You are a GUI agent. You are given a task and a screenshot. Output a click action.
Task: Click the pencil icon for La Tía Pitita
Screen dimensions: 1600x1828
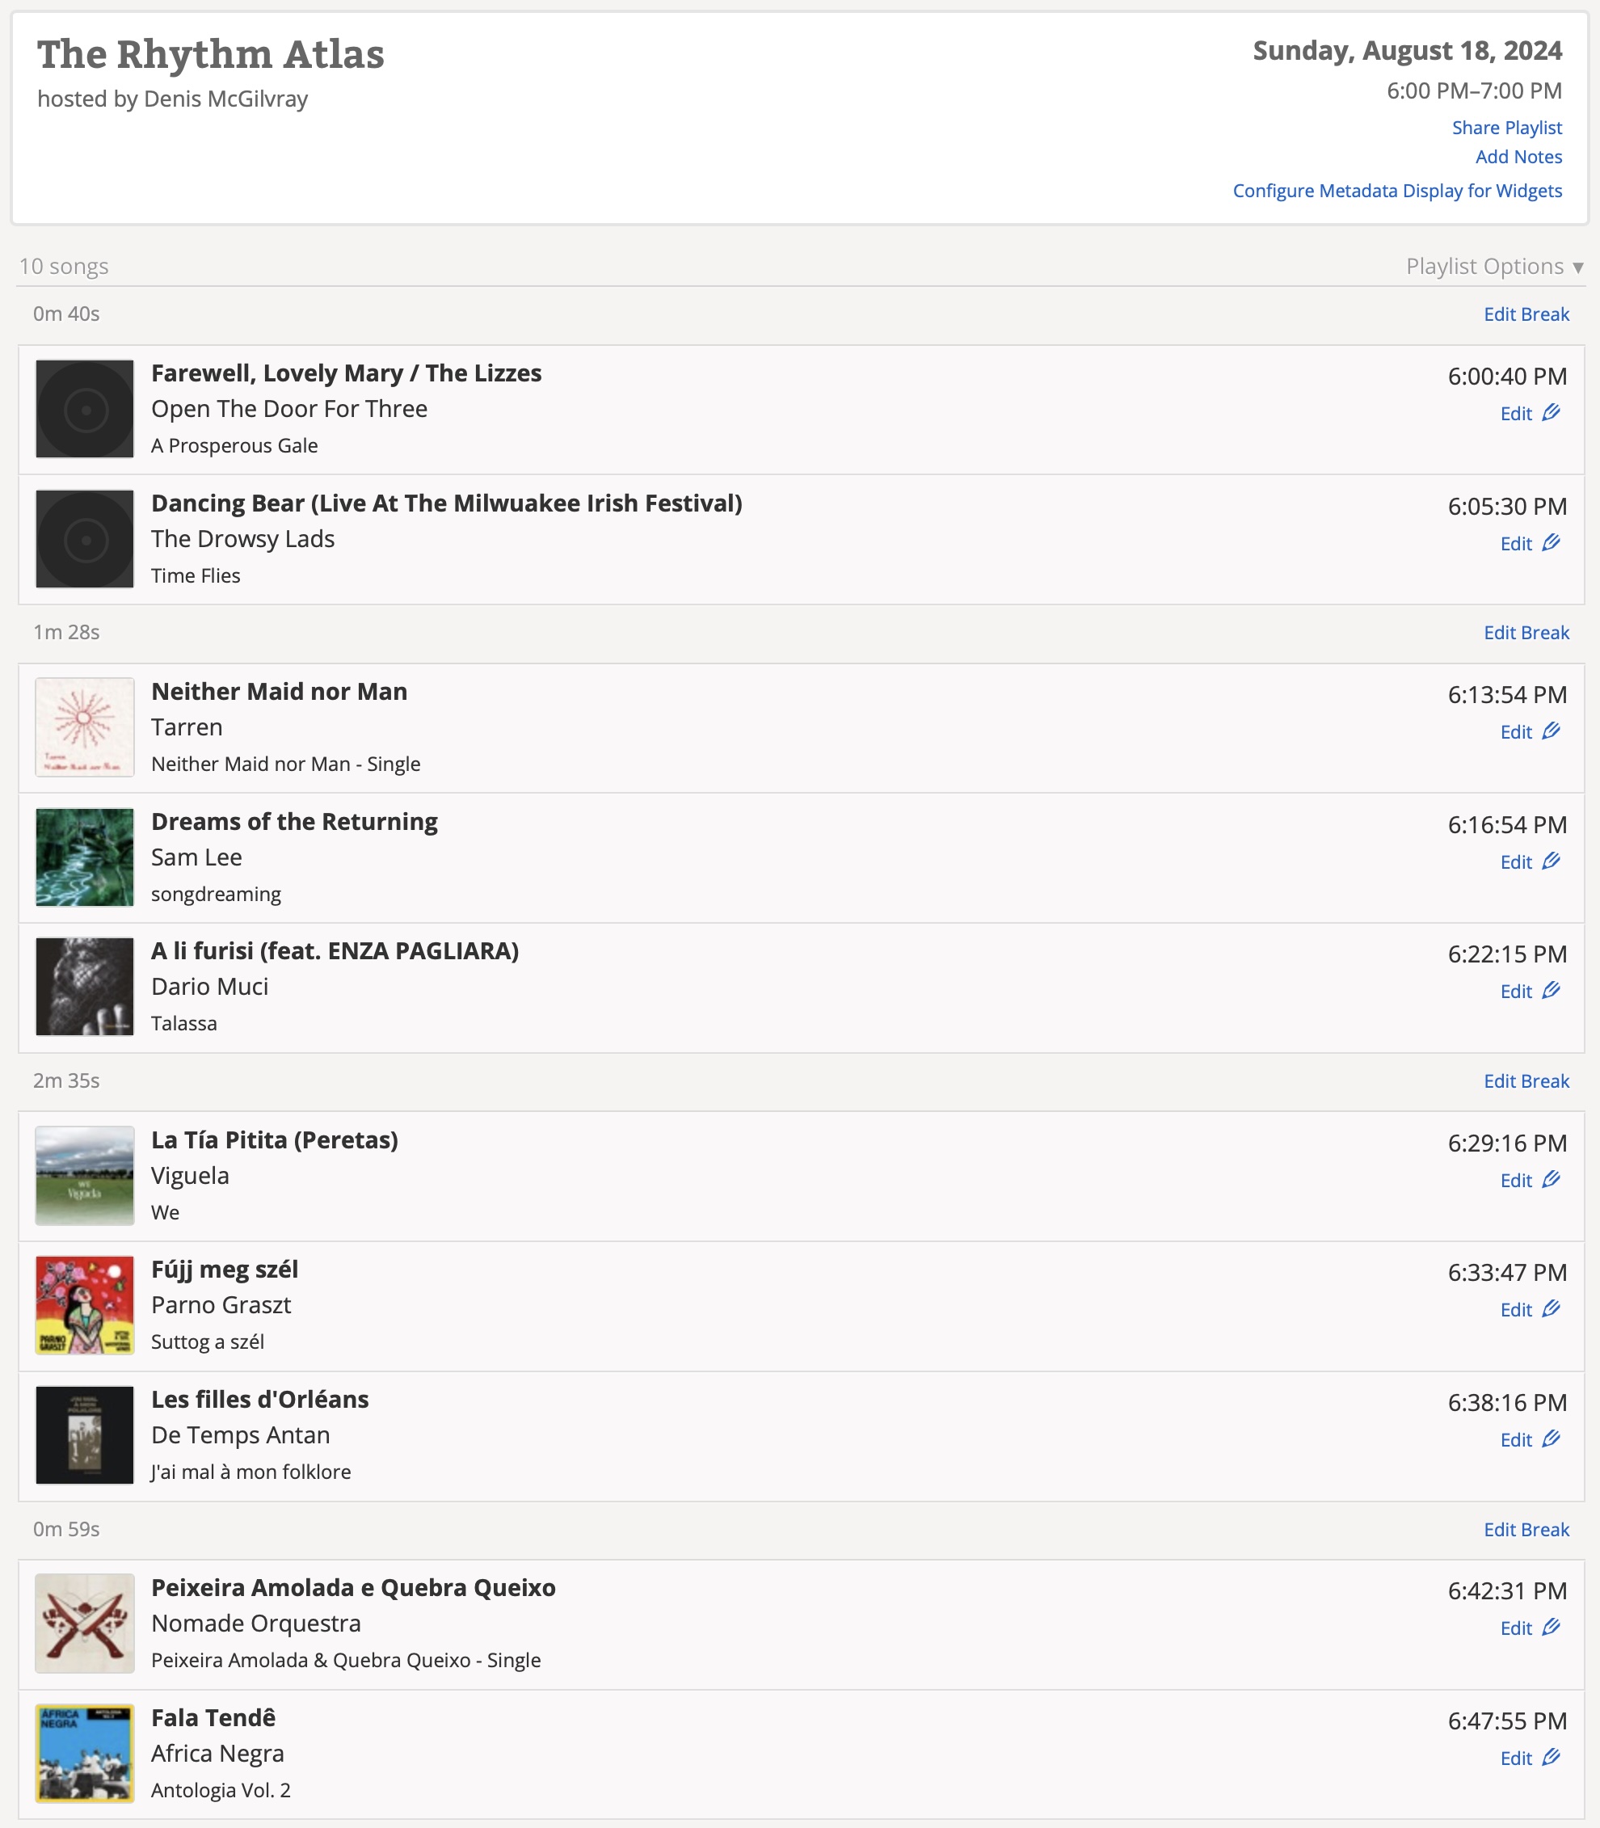click(1551, 1180)
